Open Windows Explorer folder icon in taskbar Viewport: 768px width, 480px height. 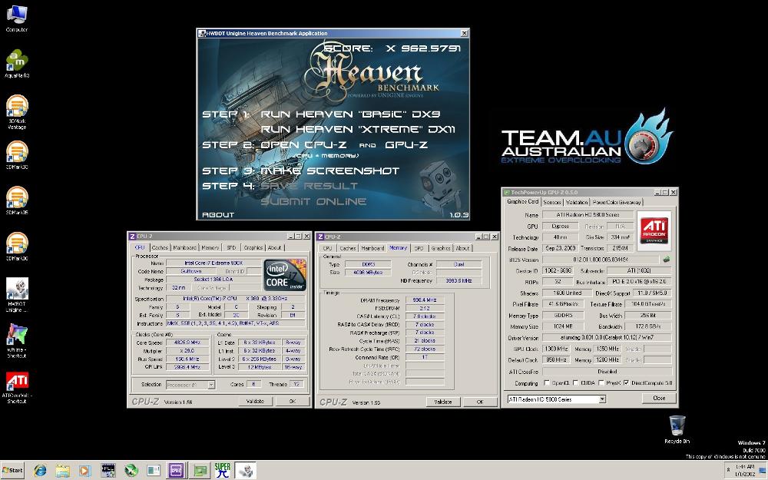click(63, 471)
